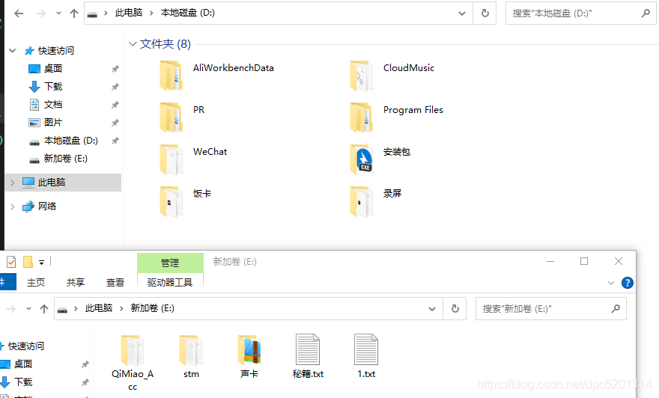
Task: Unpin 桌面 via its pin icon
Action: [x=115, y=69]
